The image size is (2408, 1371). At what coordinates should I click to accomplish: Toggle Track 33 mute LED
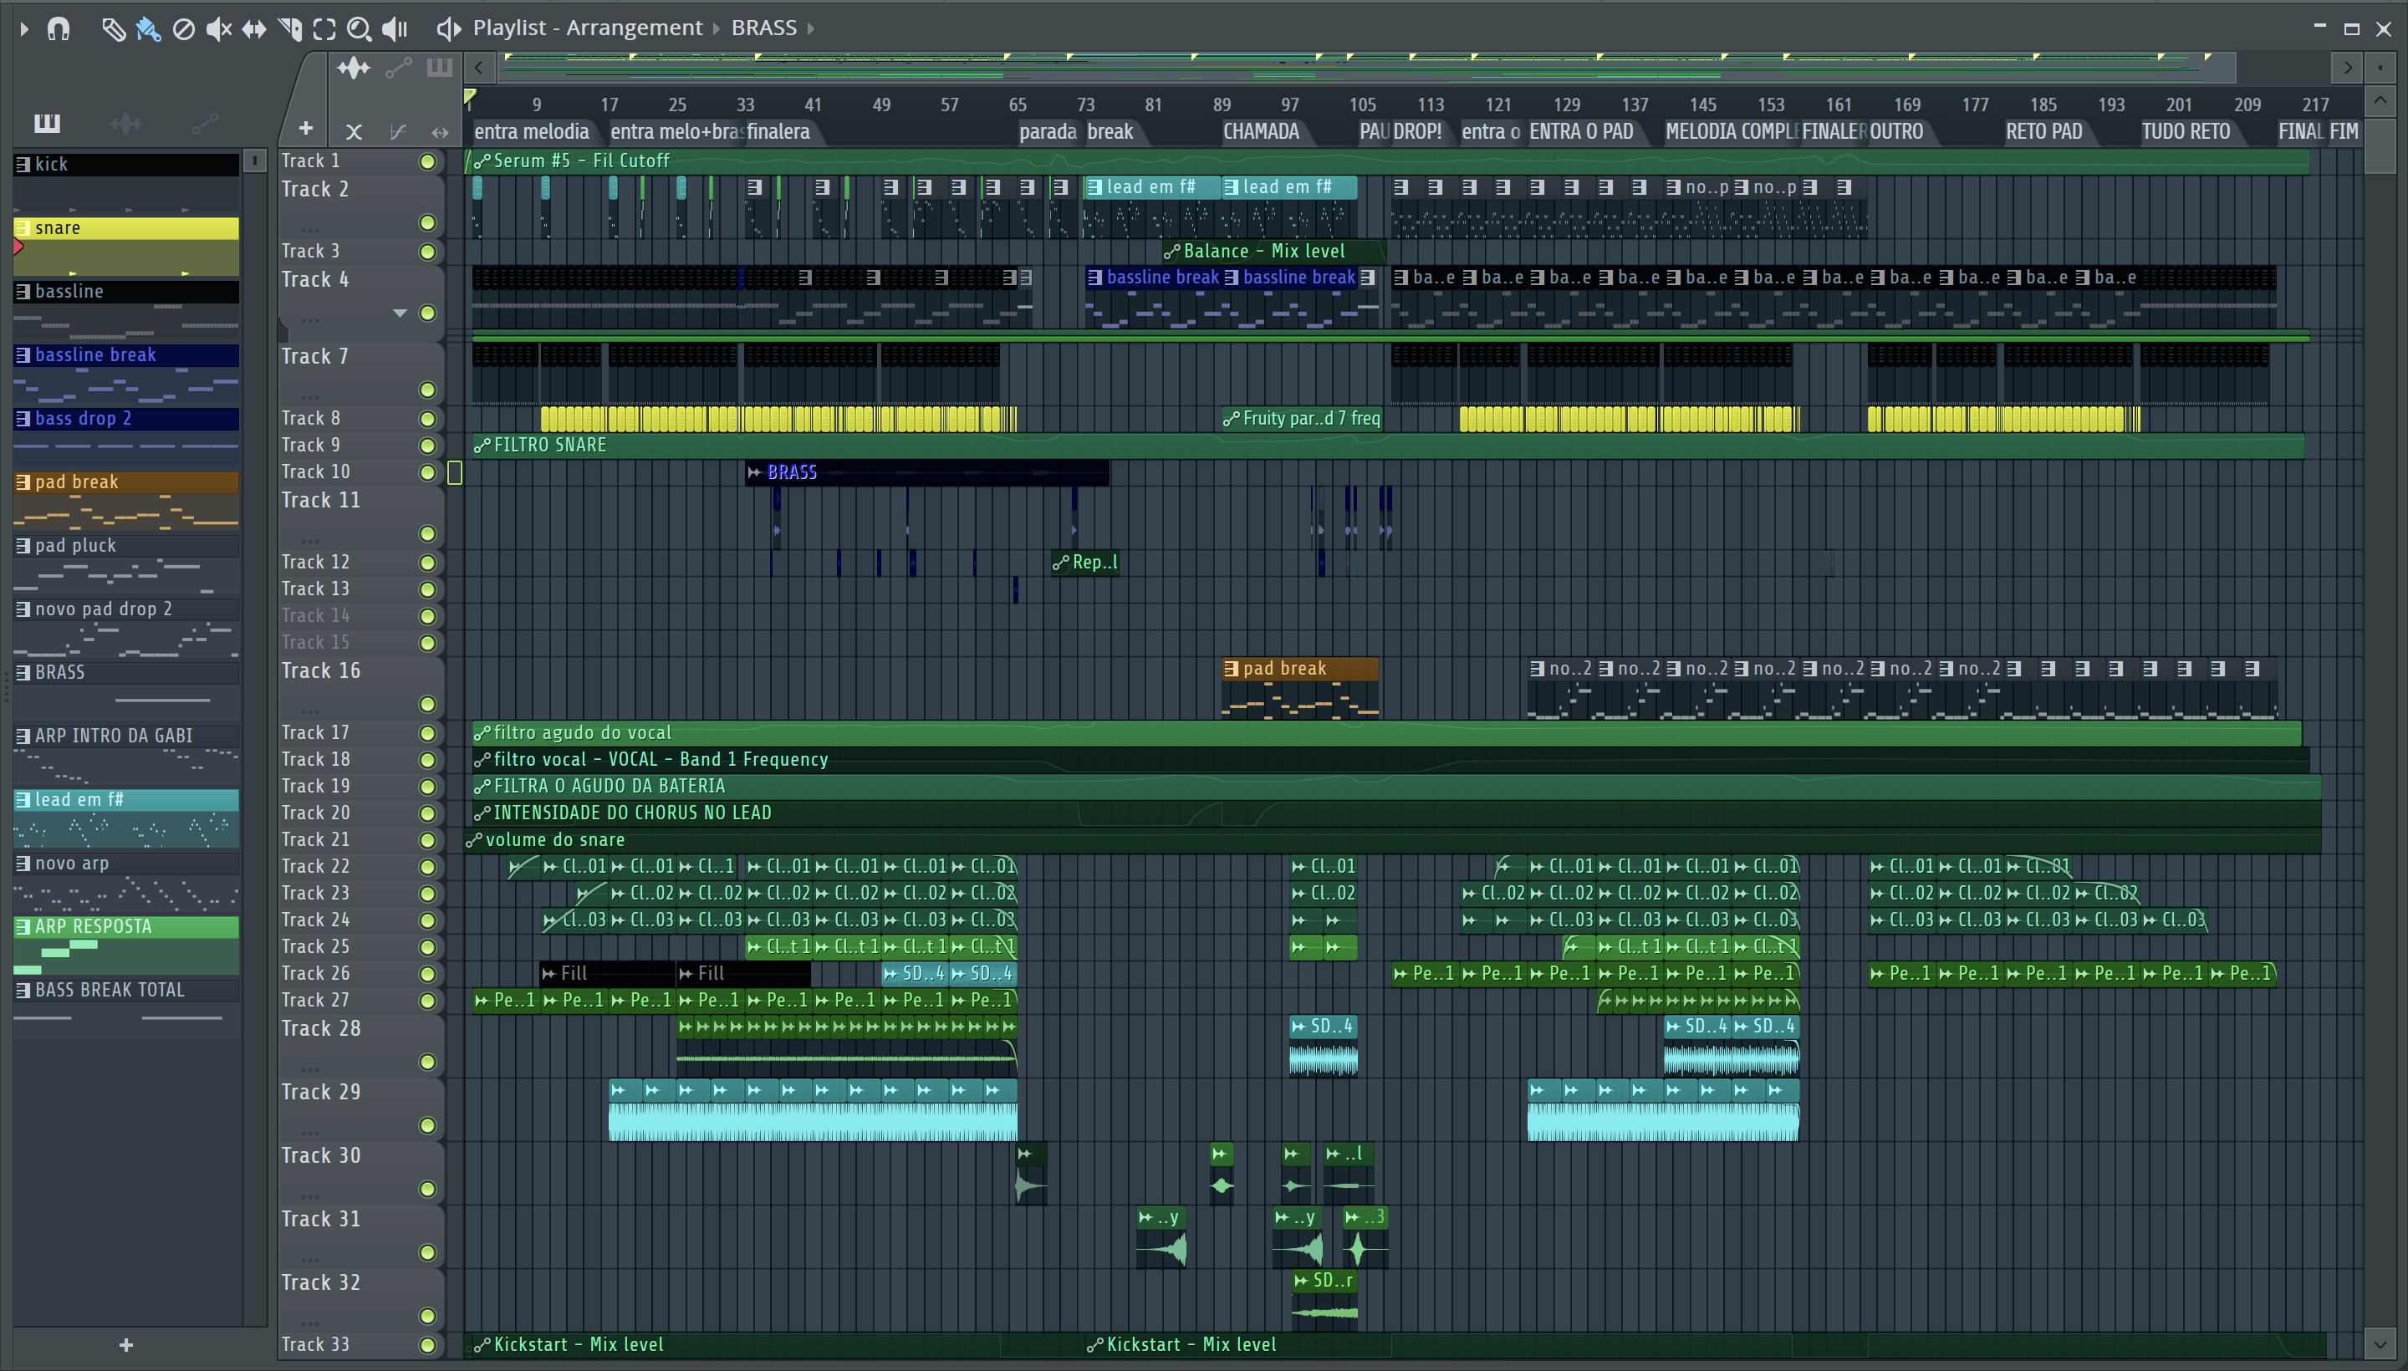coord(427,1346)
